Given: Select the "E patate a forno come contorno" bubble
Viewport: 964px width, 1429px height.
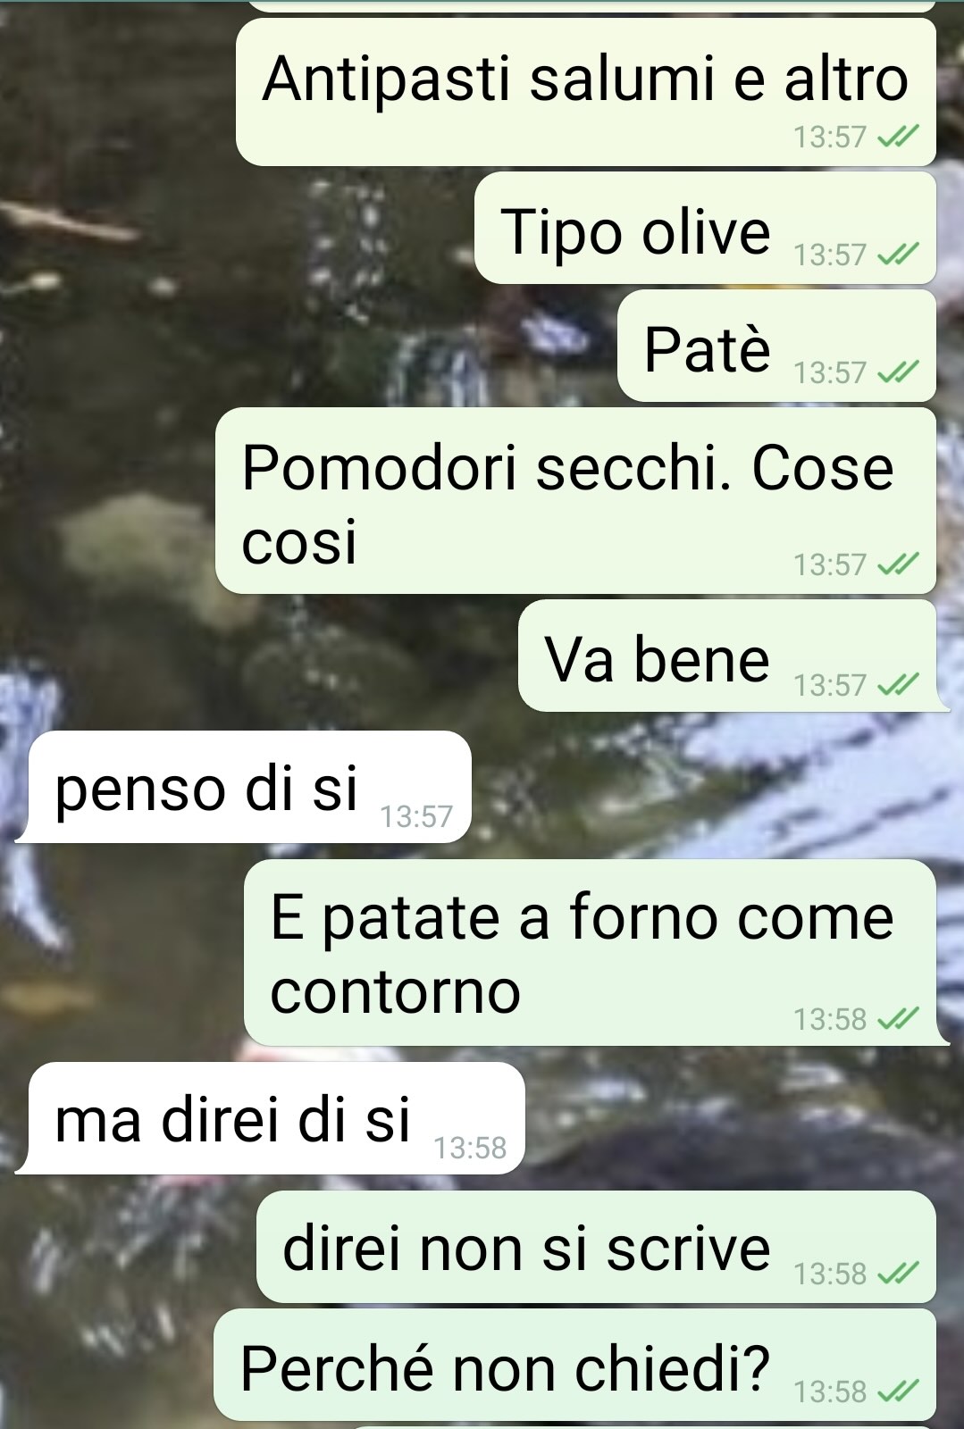Looking at the screenshot, I should click(591, 953).
